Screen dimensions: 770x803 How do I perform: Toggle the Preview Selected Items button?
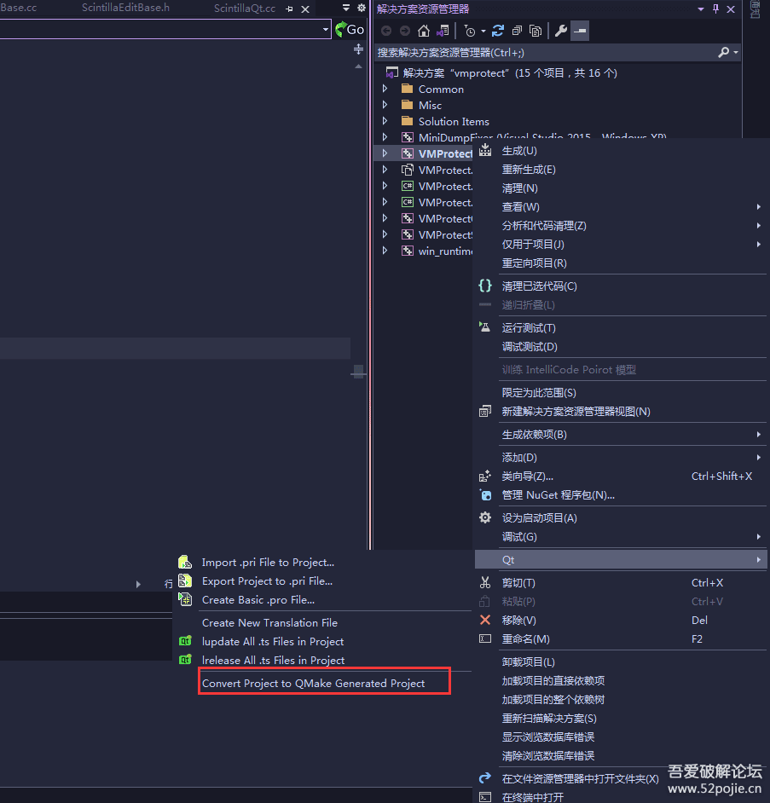pos(580,32)
